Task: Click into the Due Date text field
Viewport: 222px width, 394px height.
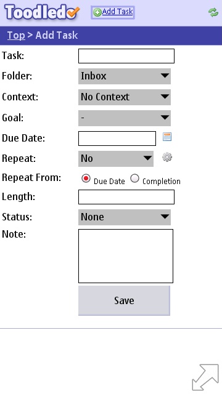Action: tap(117, 139)
